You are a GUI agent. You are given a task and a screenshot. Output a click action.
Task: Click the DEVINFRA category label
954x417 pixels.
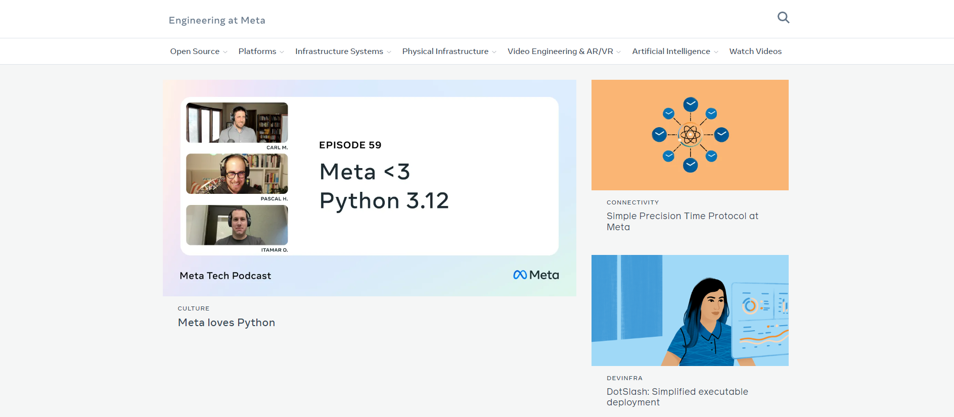[625, 378]
